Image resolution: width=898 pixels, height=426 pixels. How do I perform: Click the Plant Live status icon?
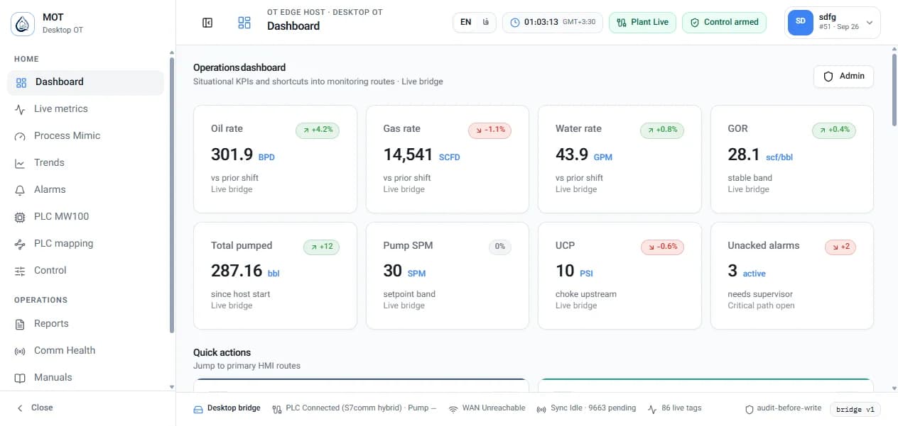pyautogui.click(x=622, y=22)
